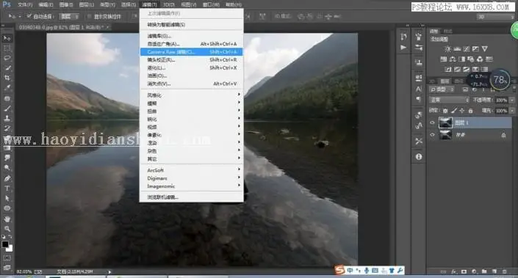The image size is (518, 278).
Task: Open the 填充 fill slider arrow
Action: (512, 111)
